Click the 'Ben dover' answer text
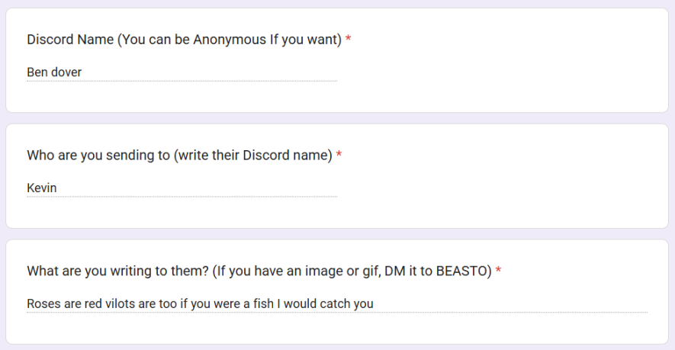This screenshot has width=675, height=350. [x=54, y=72]
